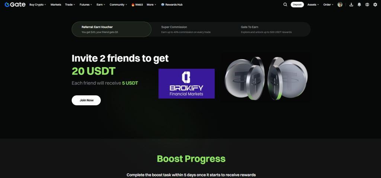Expand the Order dropdown
Viewport: 381px width, 178px height.
pyautogui.click(x=328, y=4)
